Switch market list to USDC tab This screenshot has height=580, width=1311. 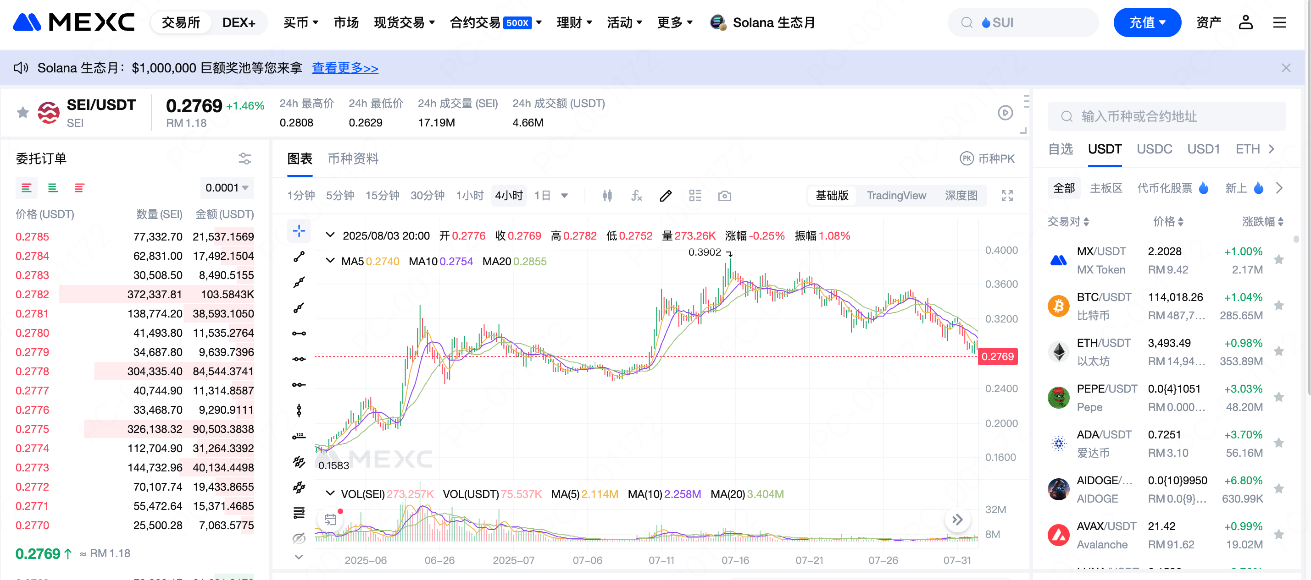[x=1154, y=149]
